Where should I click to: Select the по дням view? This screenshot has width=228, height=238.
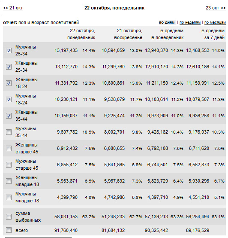pyautogui.click(x=167, y=22)
